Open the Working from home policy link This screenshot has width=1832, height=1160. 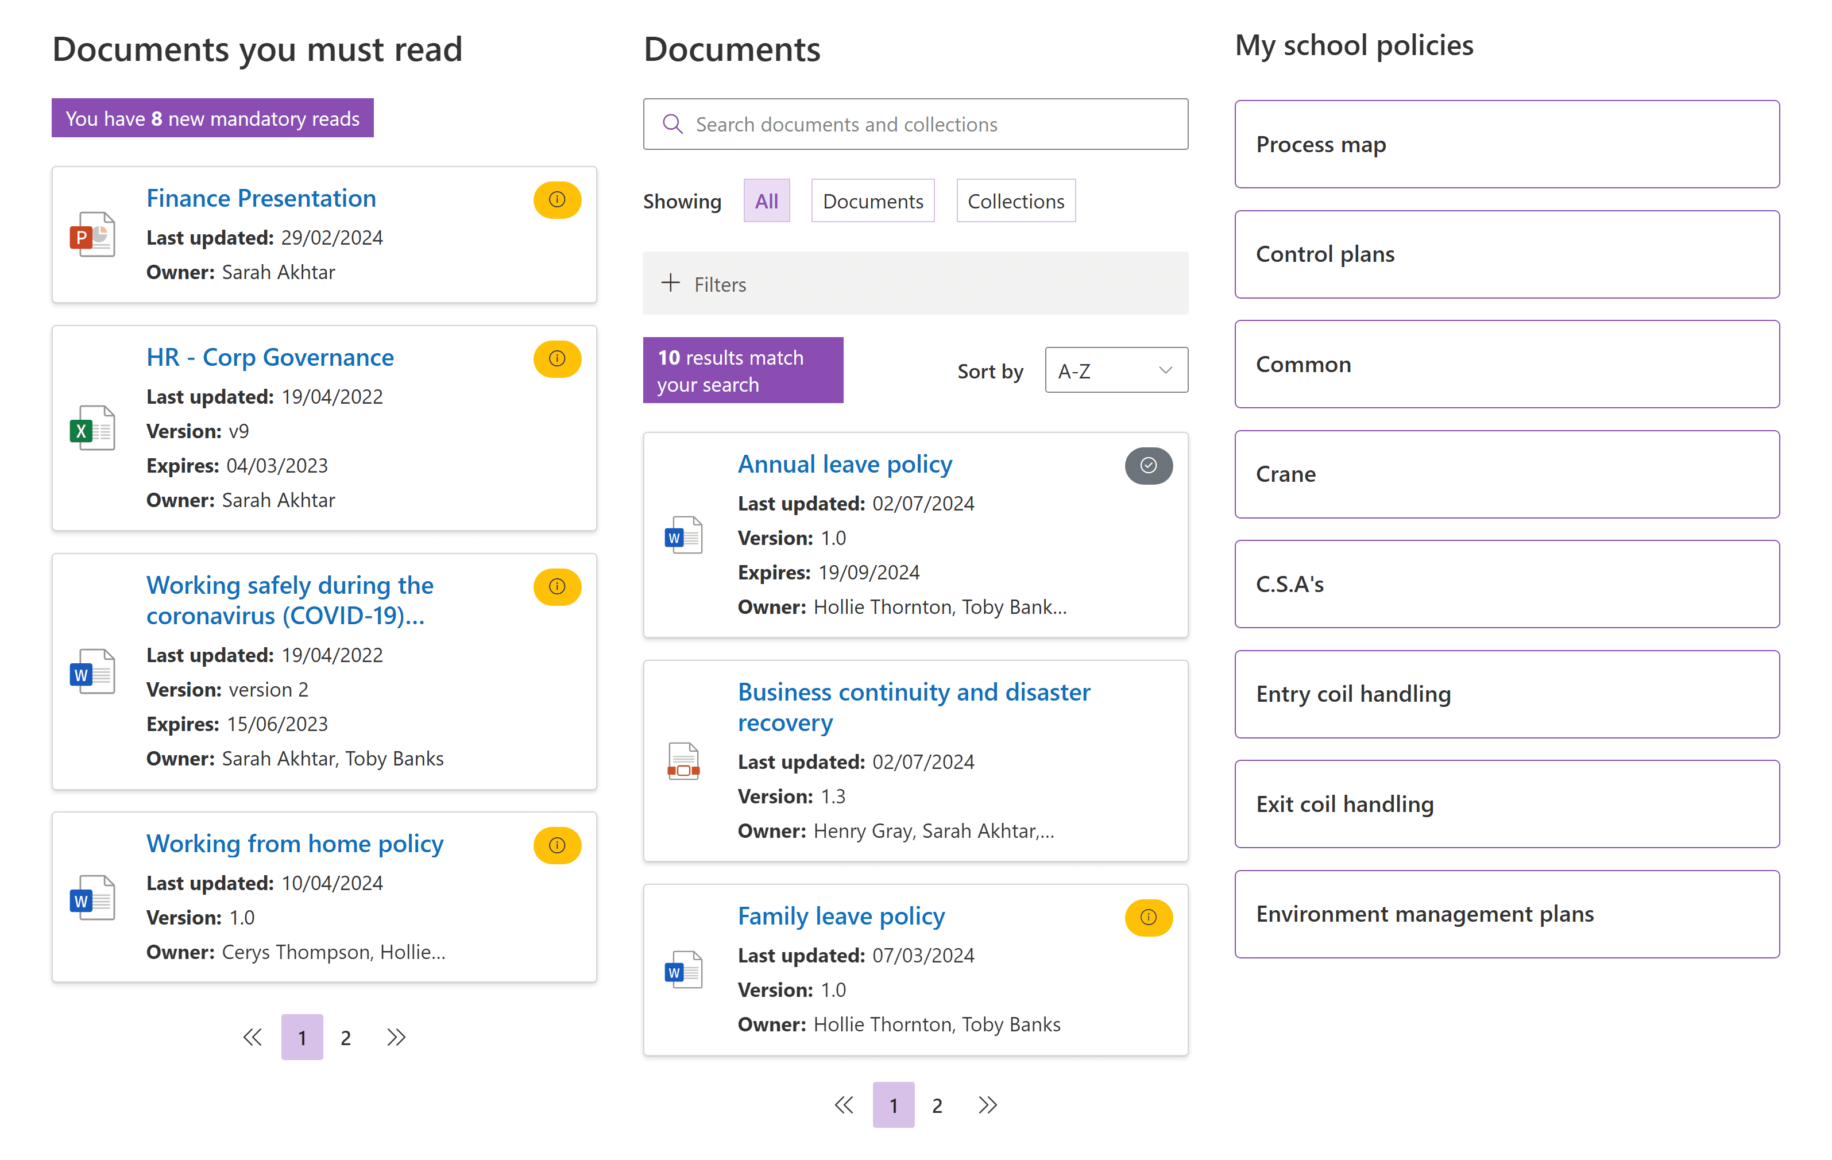pos(295,844)
